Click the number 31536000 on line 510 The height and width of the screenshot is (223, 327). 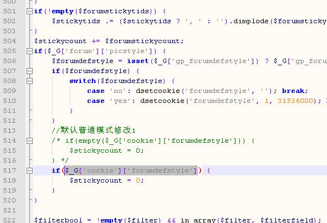(295, 101)
